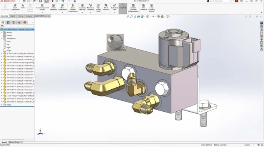264x148 pixels.
Task: Open ConfigurationManager tab icon
Action: click(x=14, y=22)
